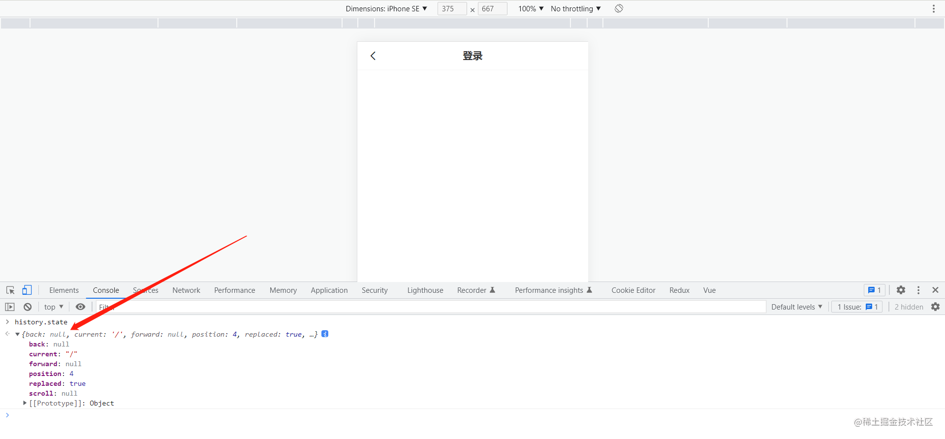Clear console with the ban icon

[x=28, y=307]
